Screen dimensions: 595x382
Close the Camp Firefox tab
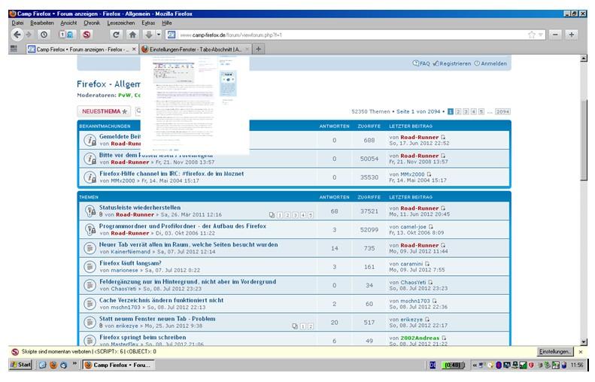(134, 50)
